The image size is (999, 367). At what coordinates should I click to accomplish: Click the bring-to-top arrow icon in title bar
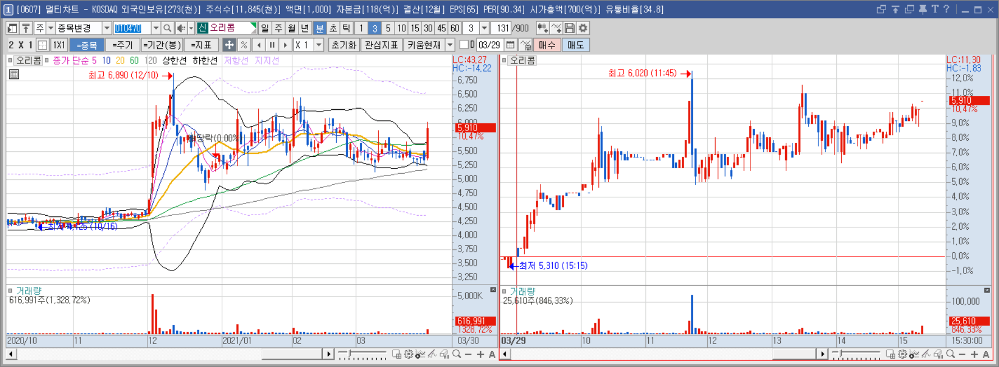(895, 9)
